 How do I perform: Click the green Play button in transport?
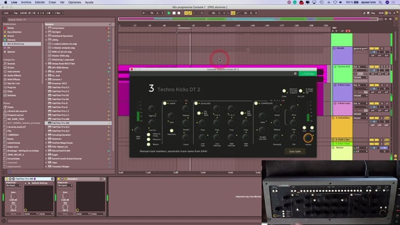[169, 13]
